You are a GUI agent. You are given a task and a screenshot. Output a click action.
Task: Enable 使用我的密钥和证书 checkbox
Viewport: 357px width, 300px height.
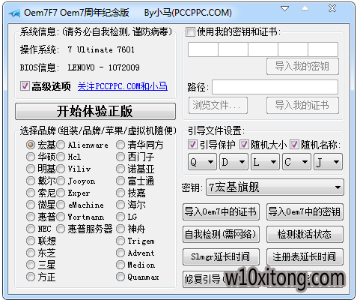point(190,32)
